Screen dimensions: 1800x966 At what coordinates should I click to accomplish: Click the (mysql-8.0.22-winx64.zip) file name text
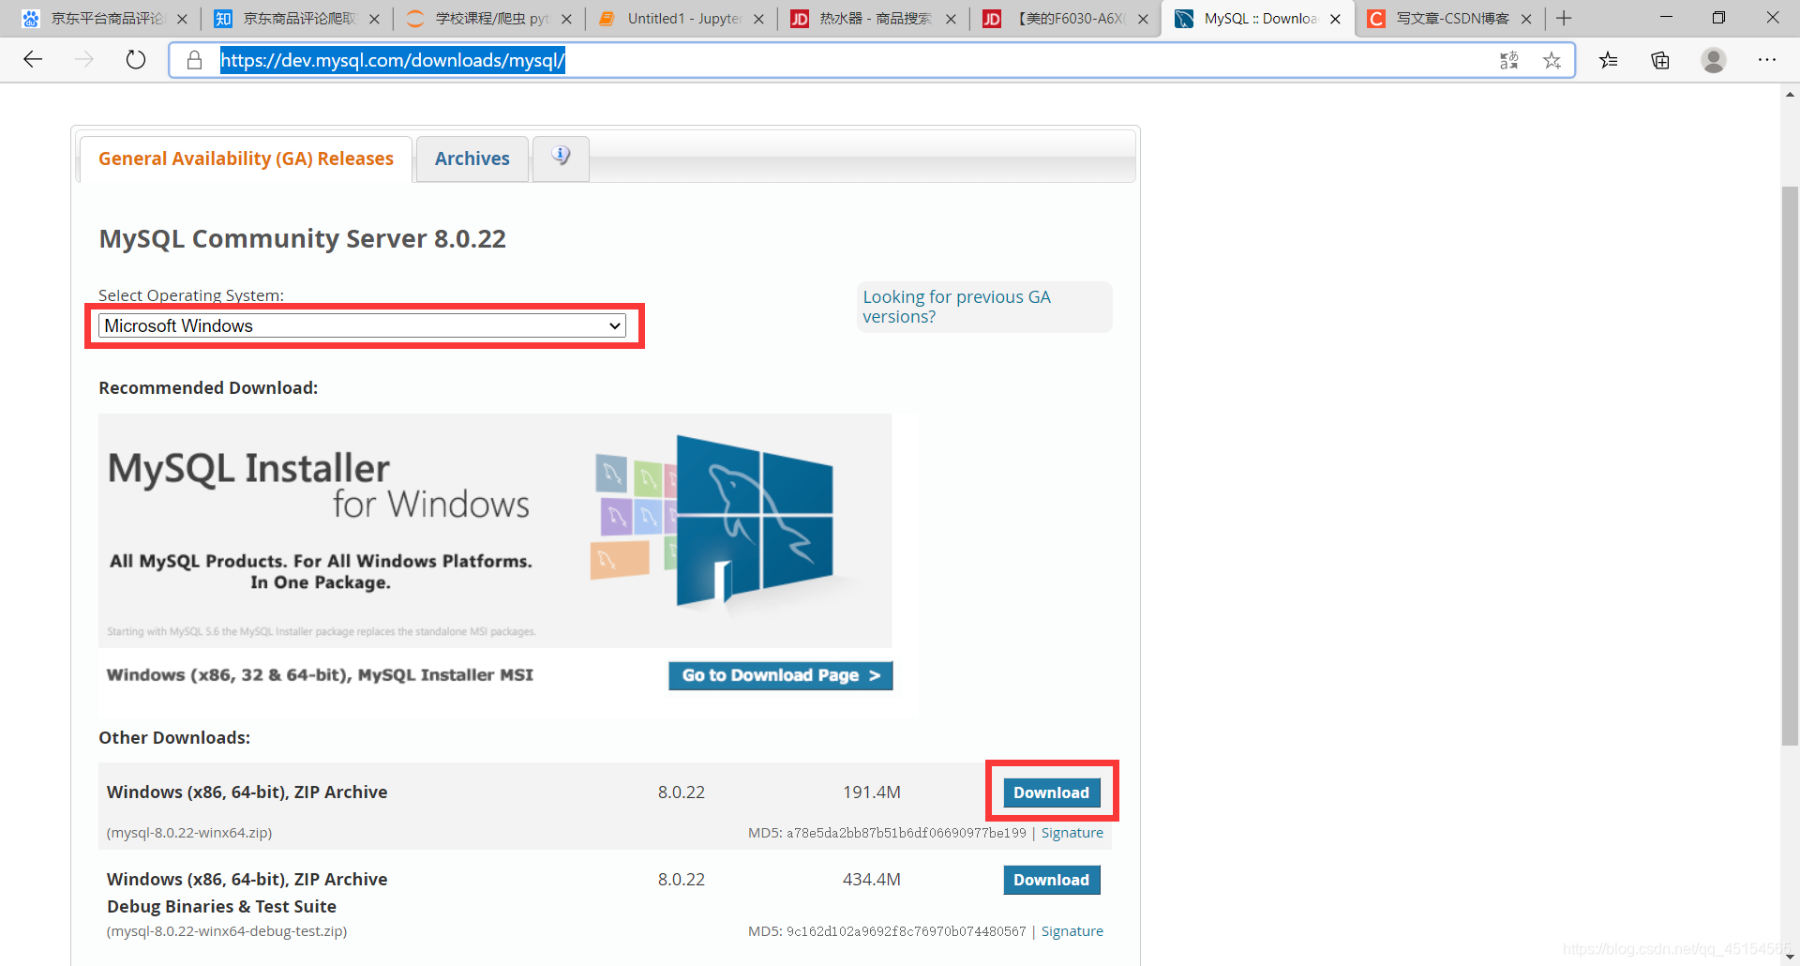click(x=189, y=833)
